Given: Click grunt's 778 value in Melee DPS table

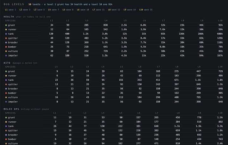Looking at the screenshot, I should pyautogui.click(x=199, y=118).
